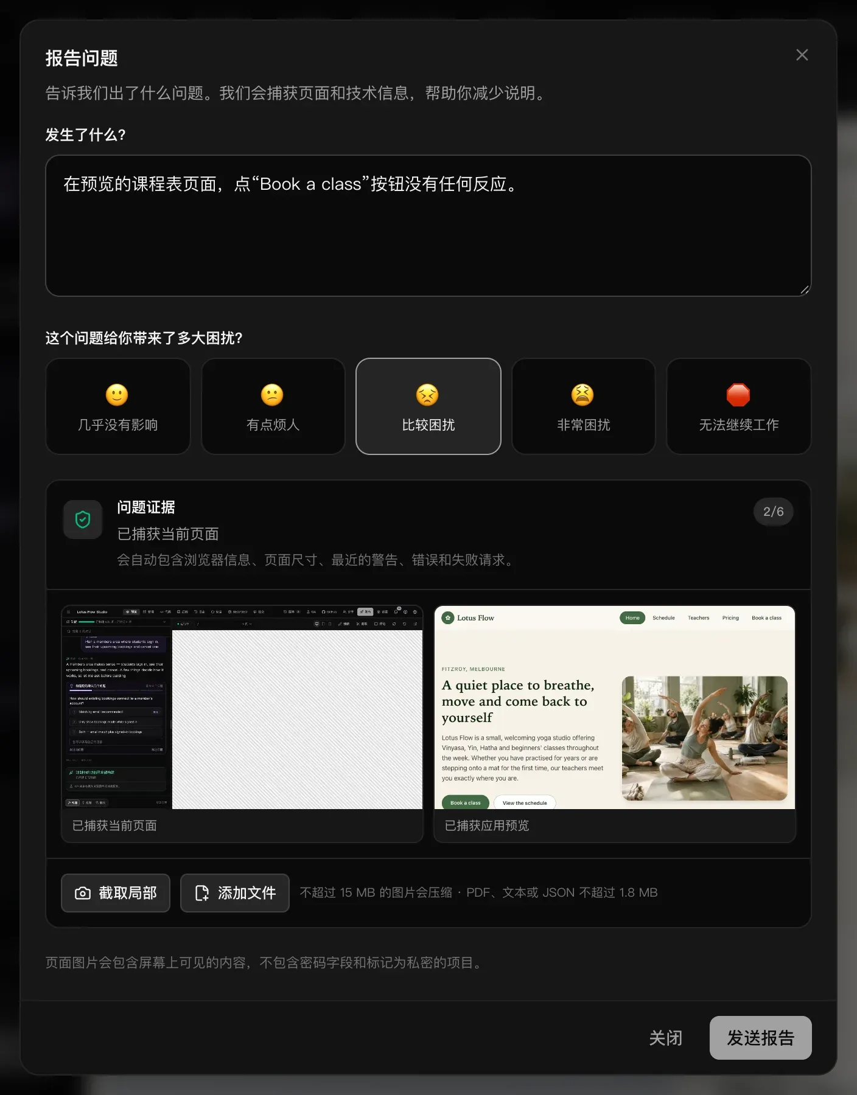Click the 报告问题 dialog title
The image size is (857, 1095).
pyautogui.click(x=82, y=58)
